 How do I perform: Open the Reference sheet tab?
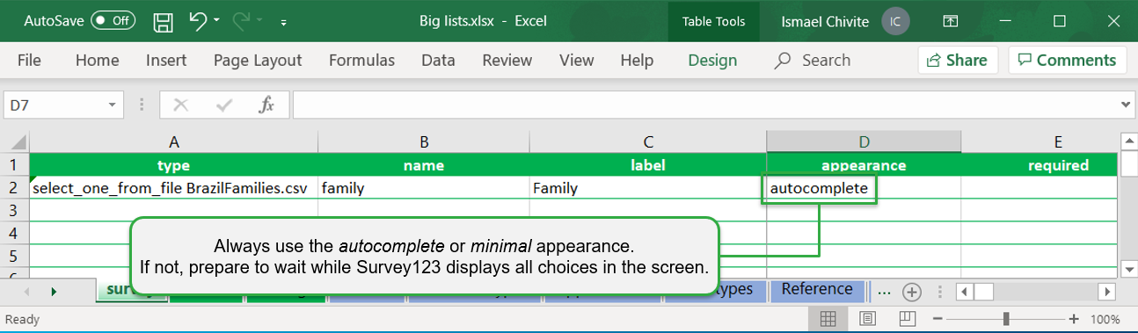pyautogui.click(x=817, y=289)
